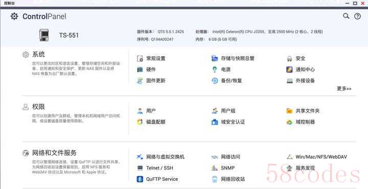Click the serial number Q194A00247 text
368x189 pixels.
[162, 39]
